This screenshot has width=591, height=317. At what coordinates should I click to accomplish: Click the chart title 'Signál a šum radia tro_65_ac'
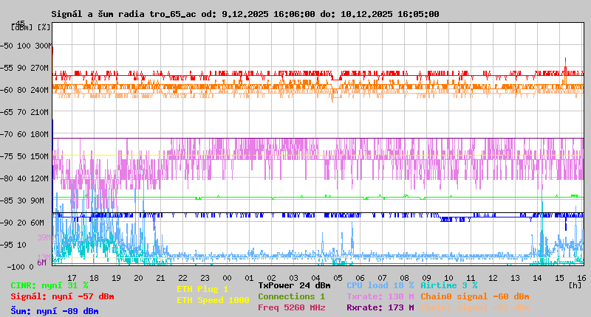point(123,14)
